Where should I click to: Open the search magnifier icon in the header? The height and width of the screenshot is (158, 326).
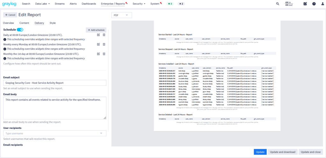278,4
